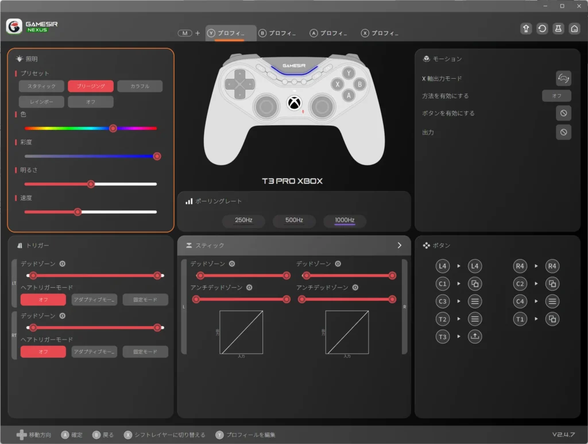
Task: Click the right stick response curve graph
Action: [x=347, y=332]
